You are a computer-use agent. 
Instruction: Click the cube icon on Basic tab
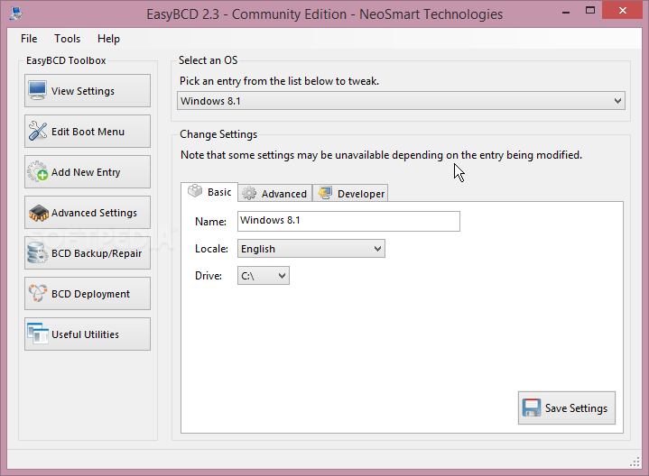(x=195, y=191)
